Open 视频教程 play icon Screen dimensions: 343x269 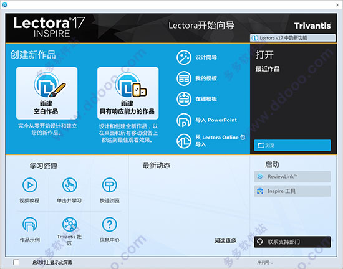(x=30, y=185)
